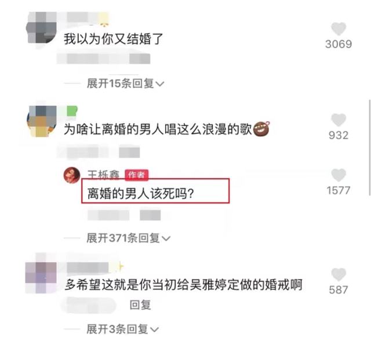Like the comment with 932 likes
Image resolution: width=371 pixels, height=337 pixels.
pyautogui.click(x=339, y=120)
